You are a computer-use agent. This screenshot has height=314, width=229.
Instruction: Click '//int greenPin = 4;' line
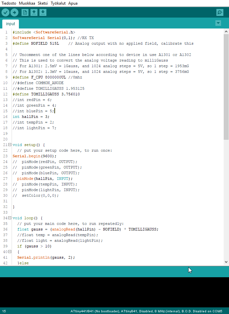pos(34,105)
